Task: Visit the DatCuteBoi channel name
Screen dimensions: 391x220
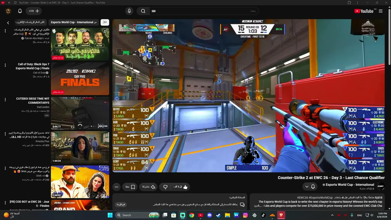Action: 43,107
